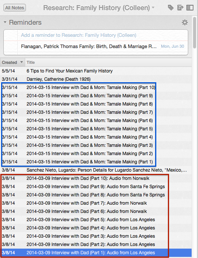Select Interview with Dad (Part 5) note

click(x=96, y=220)
